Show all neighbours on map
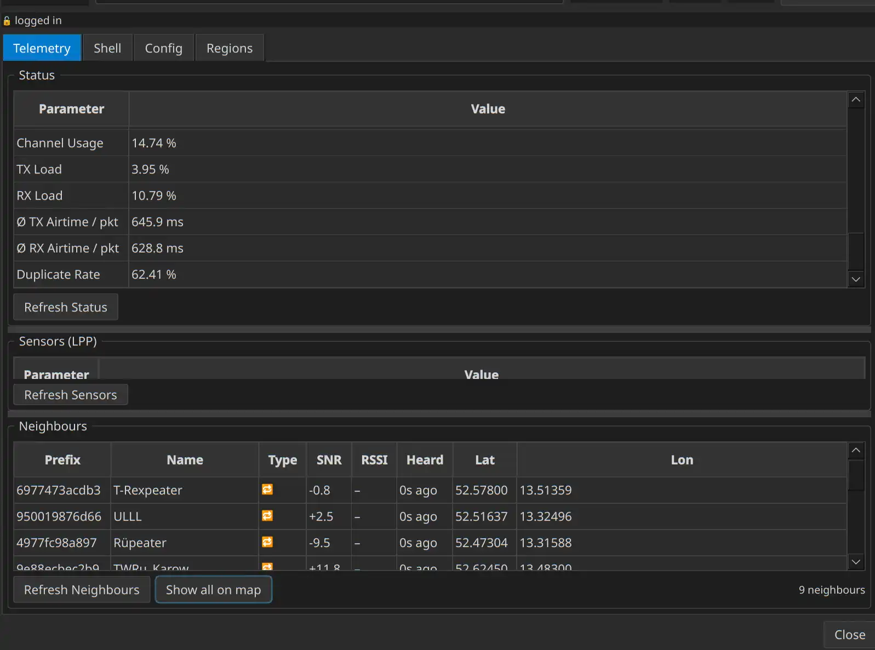Viewport: 875px width, 650px height. click(213, 590)
